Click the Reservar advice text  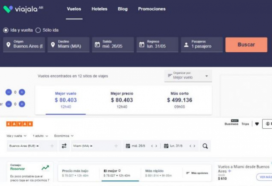click(18, 169)
